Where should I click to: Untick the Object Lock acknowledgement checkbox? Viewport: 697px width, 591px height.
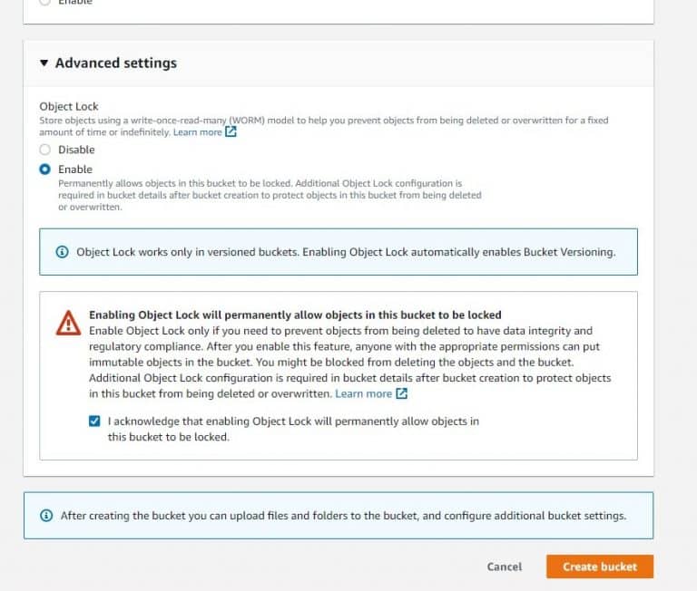click(95, 421)
